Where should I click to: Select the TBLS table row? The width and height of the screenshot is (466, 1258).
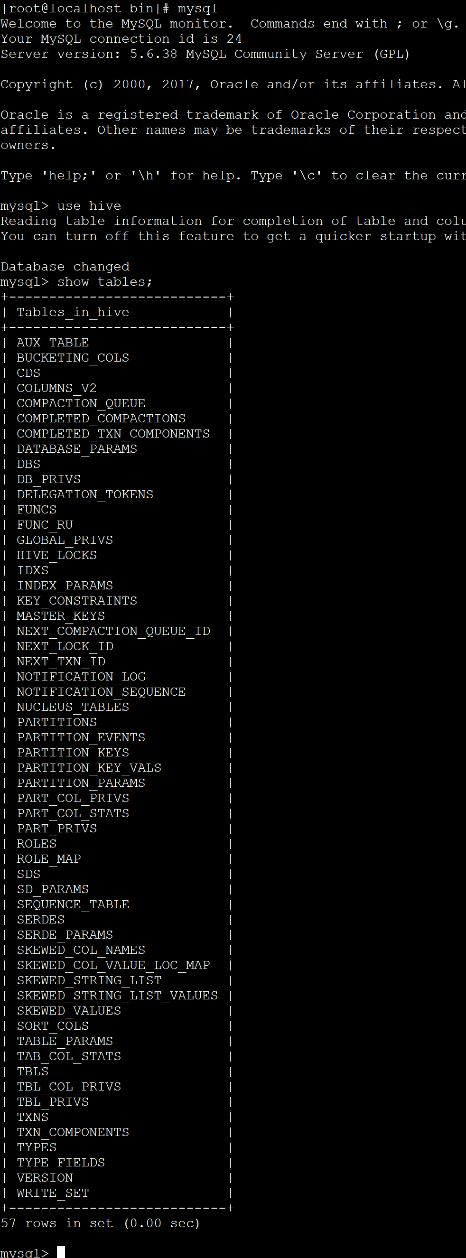33,1072
